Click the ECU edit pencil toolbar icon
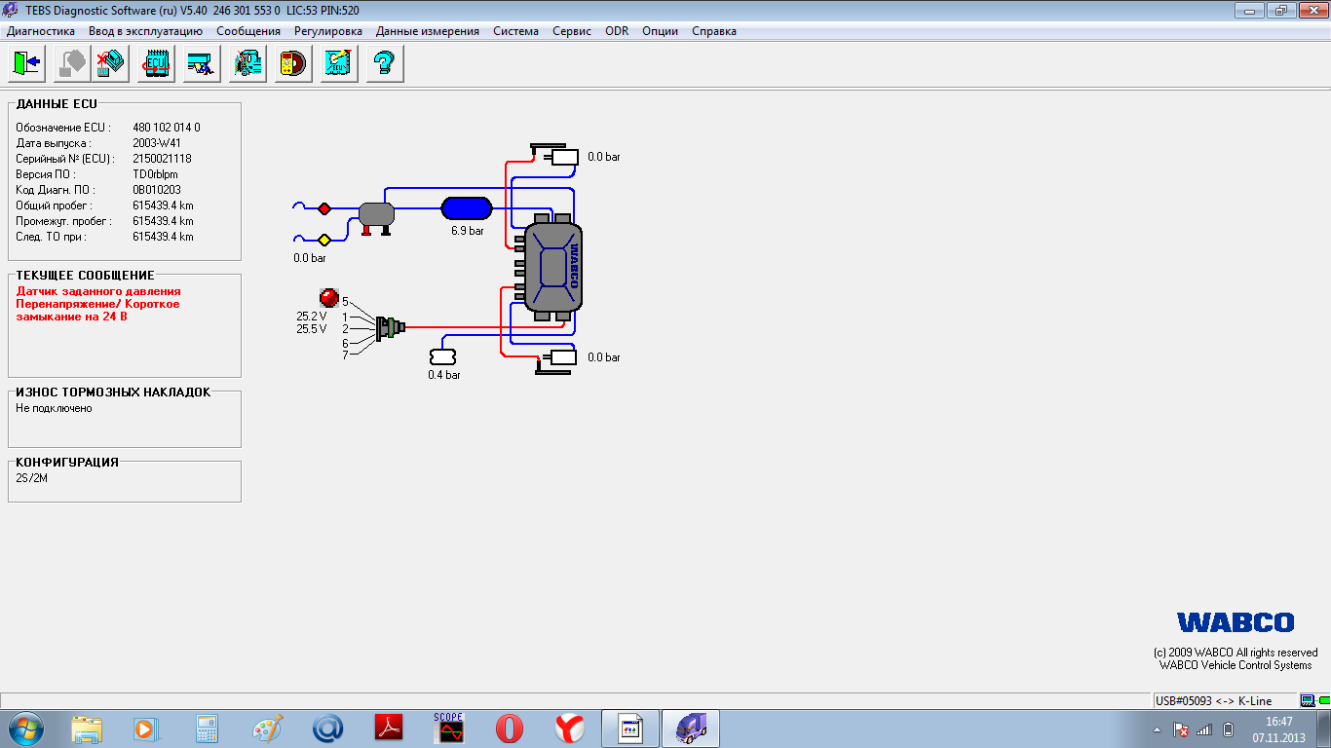The height and width of the screenshot is (748, 1331). [x=339, y=64]
